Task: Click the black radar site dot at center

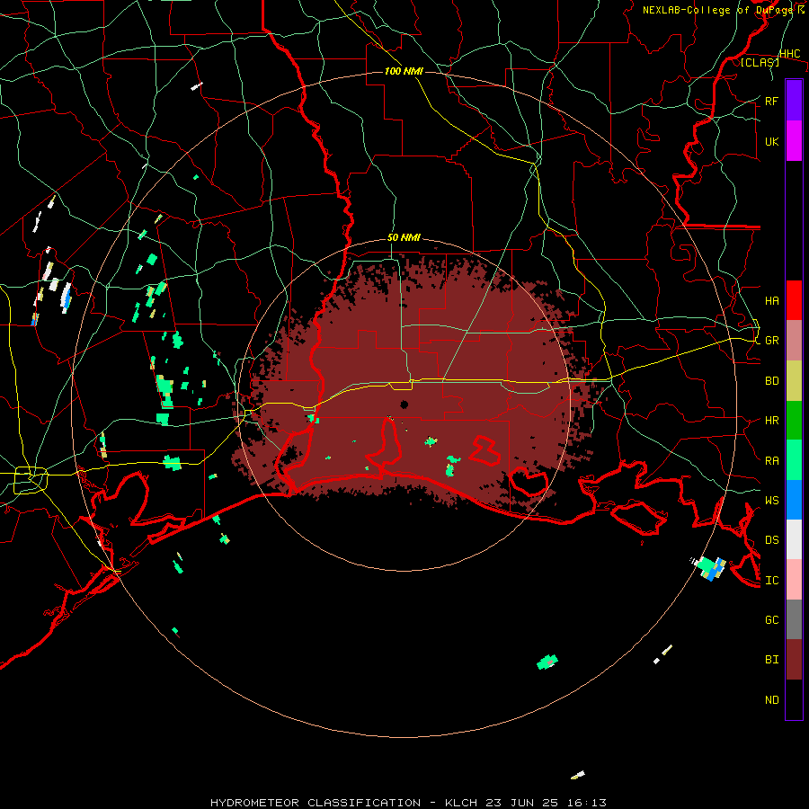Action: (x=404, y=404)
